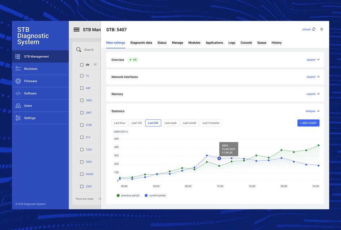Toggle the select-all SN header checkbox

[82, 65]
